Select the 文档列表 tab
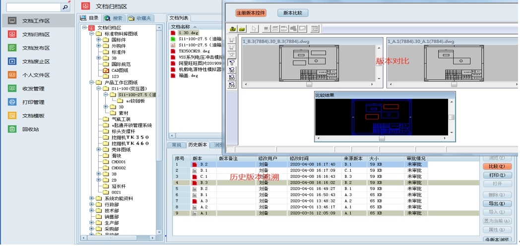 tap(179, 18)
